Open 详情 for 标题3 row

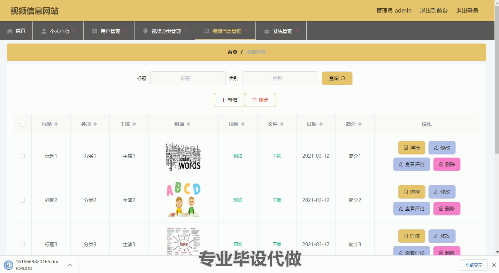(x=412, y=236)
